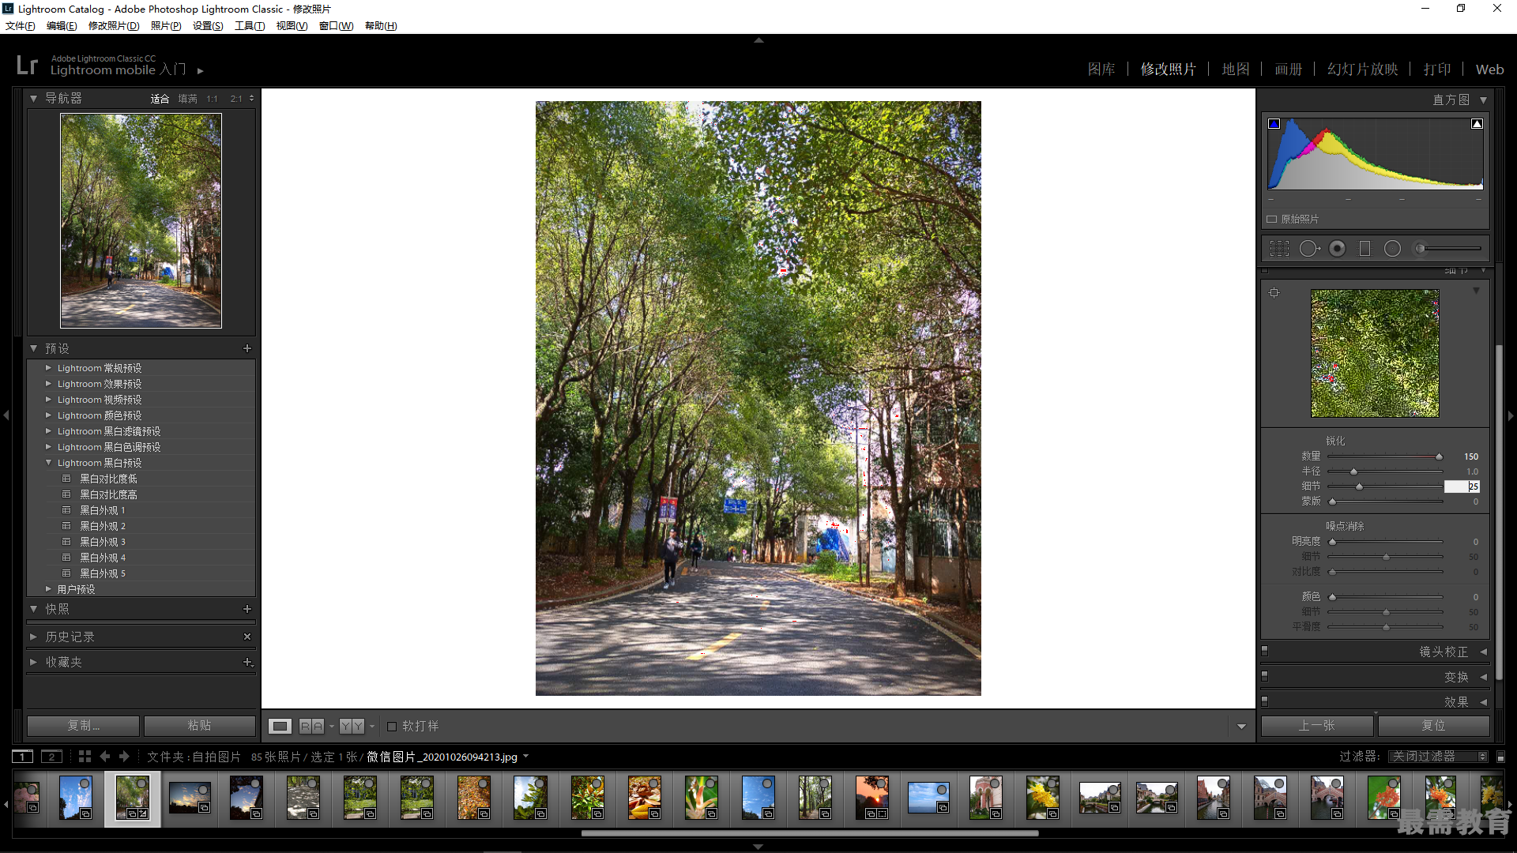Image resolution: width=1517 pixels, height=853 pixels.
Task: Toggle the 镜头校正 panel switch
Action: click(1264, 652)
